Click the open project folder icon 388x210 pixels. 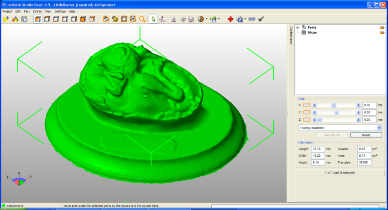pos(6,19)
